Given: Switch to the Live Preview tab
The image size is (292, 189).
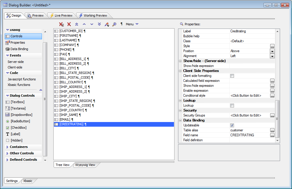Looking at the screenshot, I should click(61, 16).
